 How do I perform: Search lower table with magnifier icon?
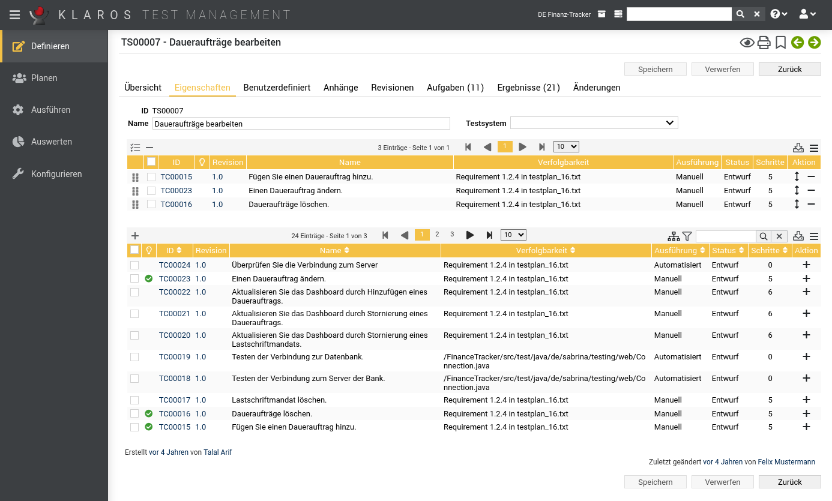coord(762,236)
